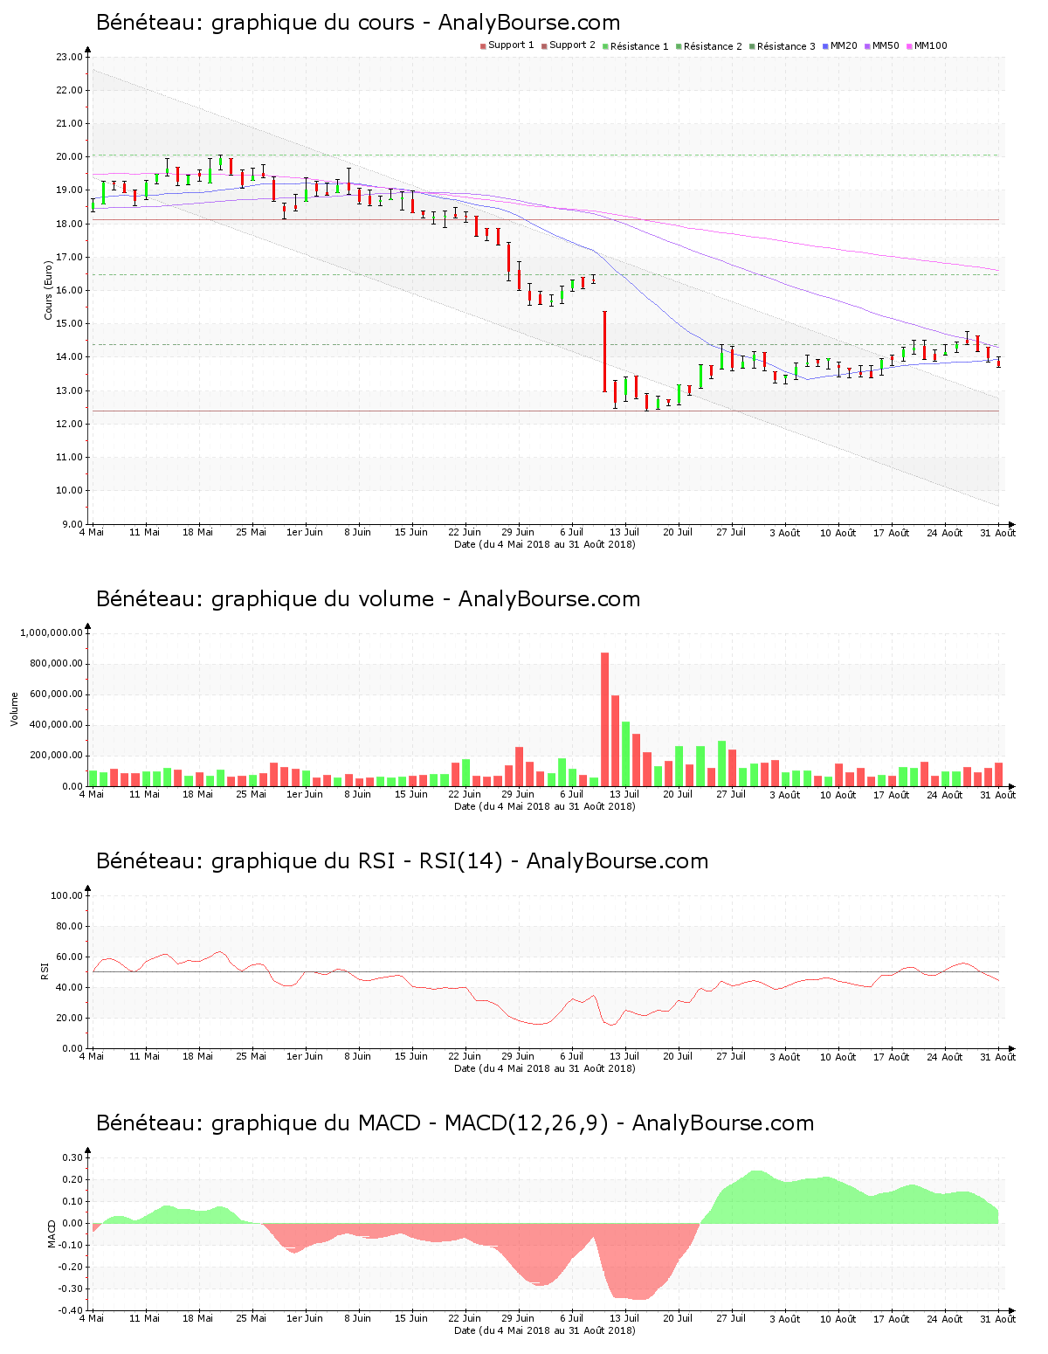Click the 400,000.00 value on volume axis
Screen dimensions: 1048x1354
point(54,725)
